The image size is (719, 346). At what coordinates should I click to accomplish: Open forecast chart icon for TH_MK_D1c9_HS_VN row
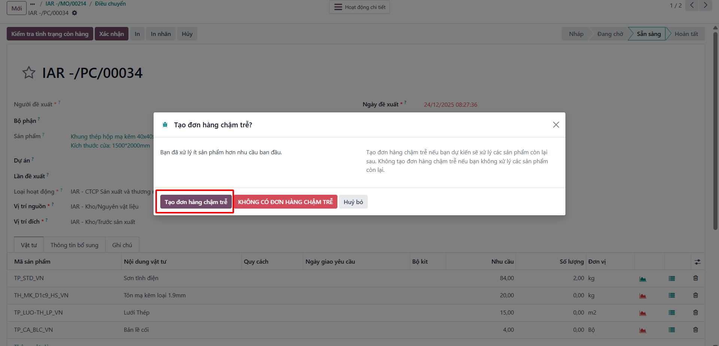pyautogui.click(x=643, y=296)
